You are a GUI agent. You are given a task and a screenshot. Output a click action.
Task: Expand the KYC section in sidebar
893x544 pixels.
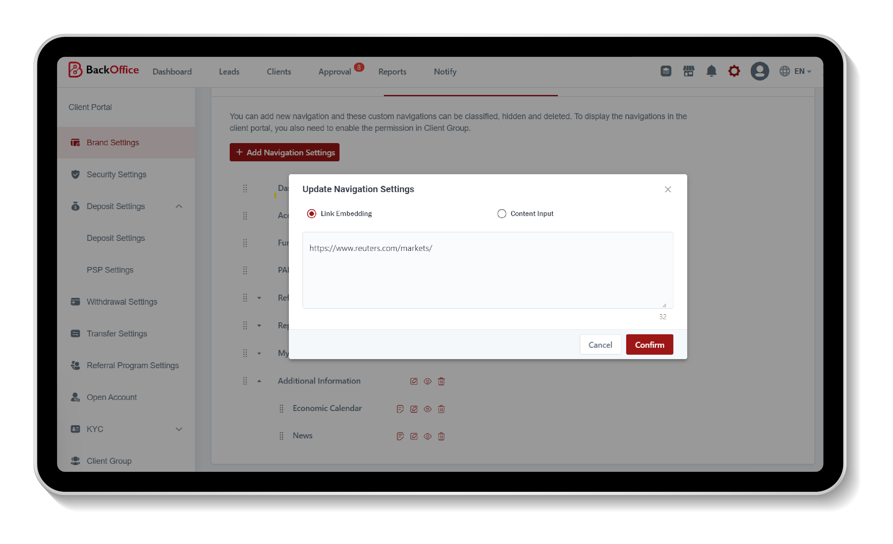[179, 429]
